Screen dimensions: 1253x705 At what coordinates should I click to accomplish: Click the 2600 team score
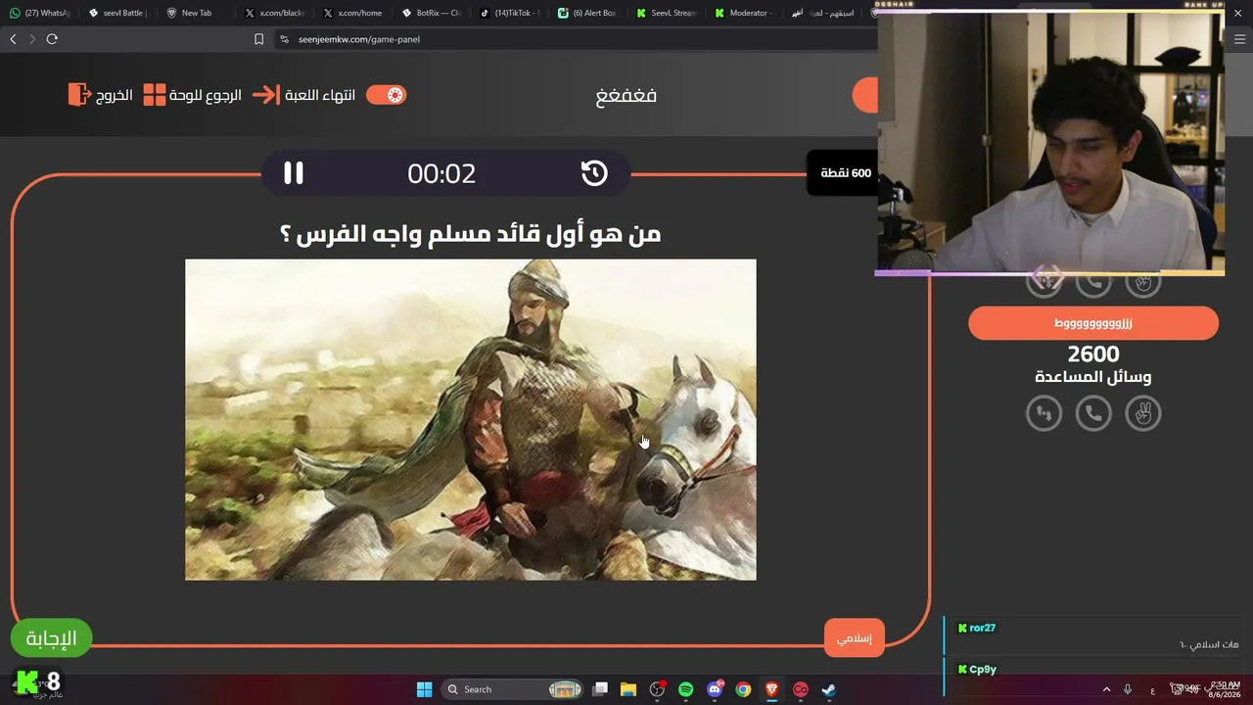1093,353
